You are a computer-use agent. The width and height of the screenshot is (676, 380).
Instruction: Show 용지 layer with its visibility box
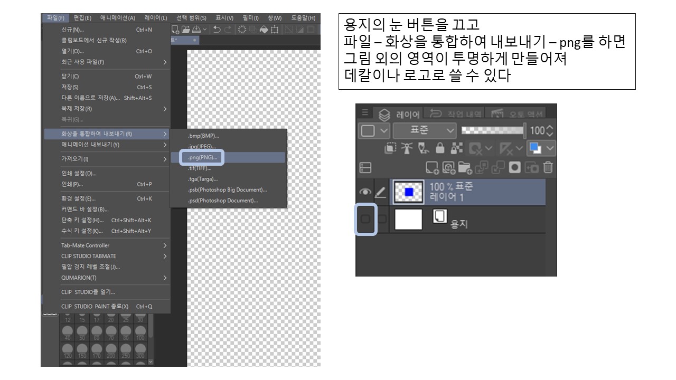[364, 219]
